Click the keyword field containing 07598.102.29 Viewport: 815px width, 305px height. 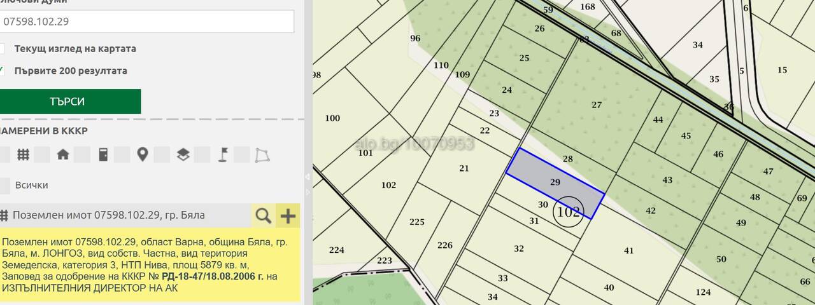coord(146,21)
